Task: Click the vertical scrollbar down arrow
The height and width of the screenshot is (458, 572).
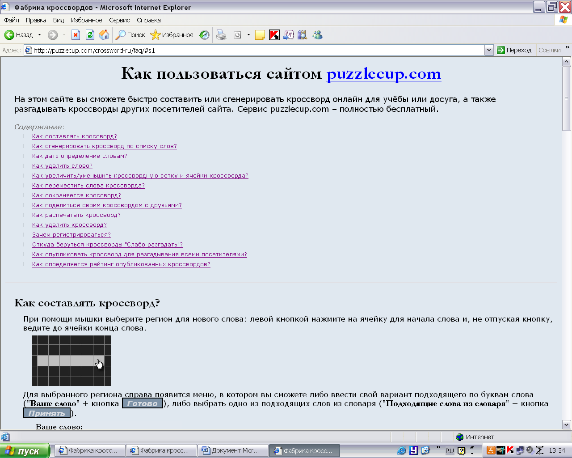Action: pos(567,425)
